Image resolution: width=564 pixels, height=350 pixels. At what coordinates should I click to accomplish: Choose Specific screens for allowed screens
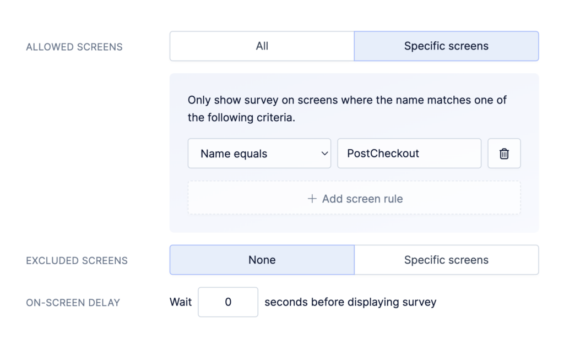(446, 46)
